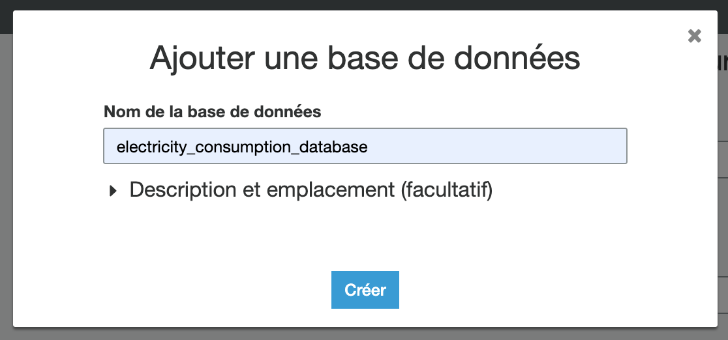Image resolution: width=728 pixels, height=340 pixels.
Task: Click the electricity_consumption_database text
Action: coord(242,147)
